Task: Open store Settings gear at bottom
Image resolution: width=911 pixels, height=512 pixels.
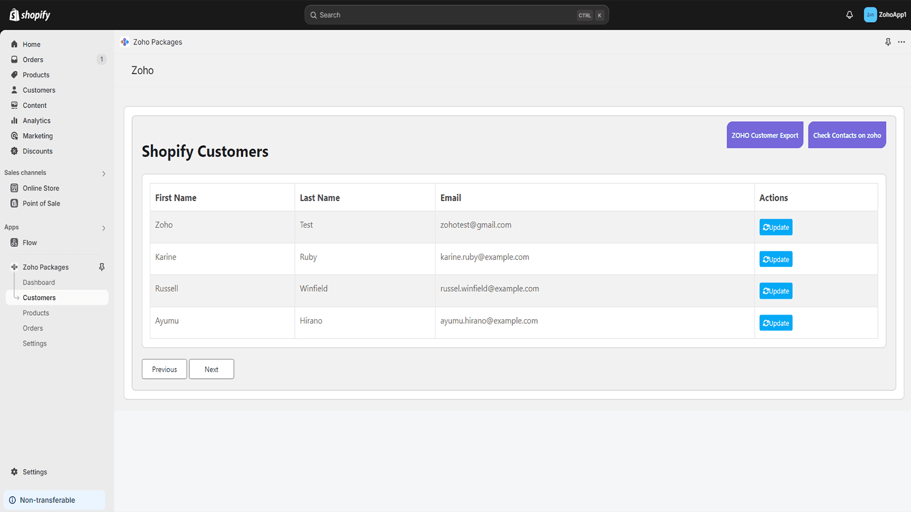Action: (15, 472)
